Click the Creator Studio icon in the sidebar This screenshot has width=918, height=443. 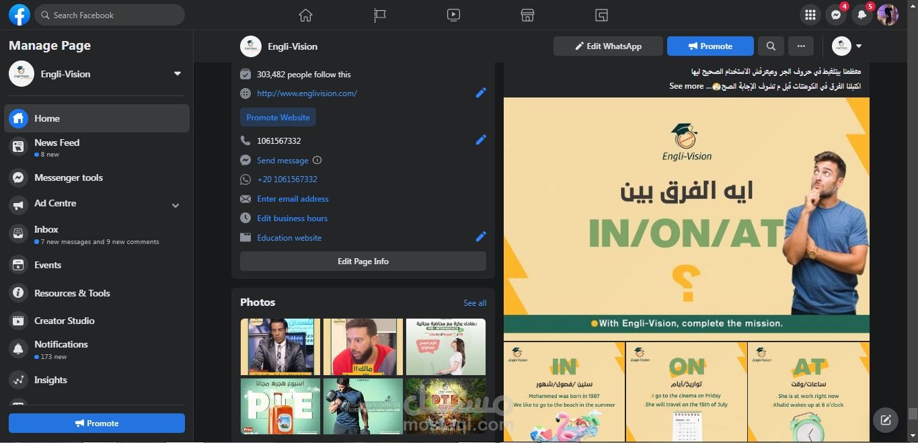coord(19,321)
